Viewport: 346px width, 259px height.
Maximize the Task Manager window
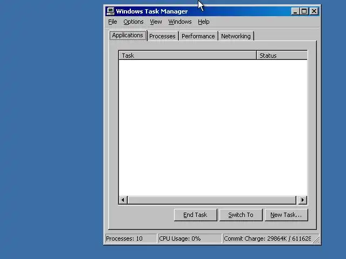pos(304,11)
